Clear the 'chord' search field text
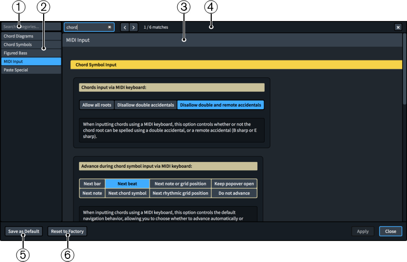The image size is (407, 262). point(109,27)
